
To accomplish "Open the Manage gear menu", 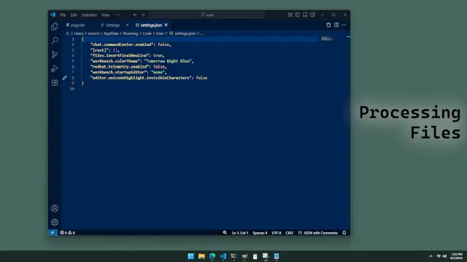I will 55,222.
